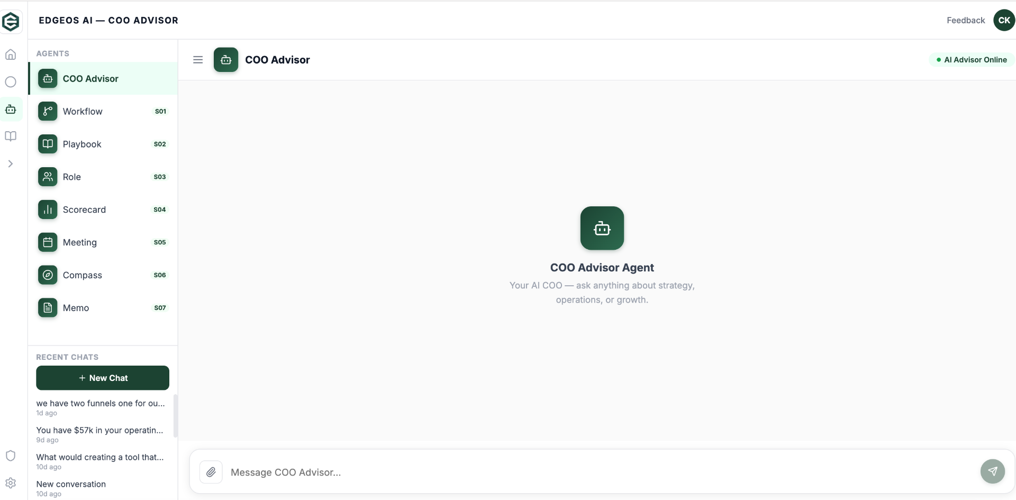1016x500 pixels.
Task: Open the home icon in left rail
Action: click(x=11, y=54)
